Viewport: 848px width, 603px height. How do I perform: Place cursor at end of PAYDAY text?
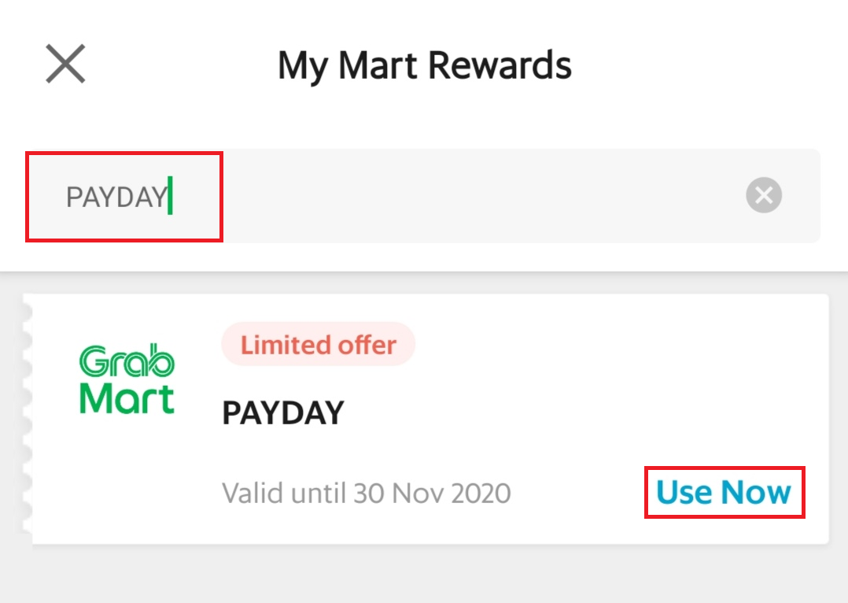click(168, 197)
